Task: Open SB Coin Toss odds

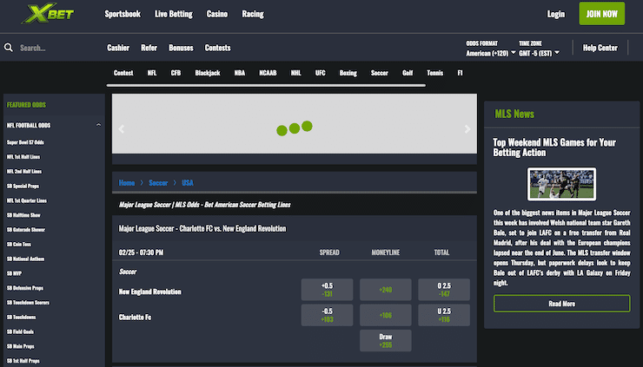Action: pyautogui.click(x=19, y=244)
